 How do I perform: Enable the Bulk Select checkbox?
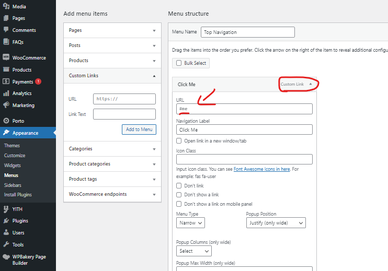click(179, 63)
